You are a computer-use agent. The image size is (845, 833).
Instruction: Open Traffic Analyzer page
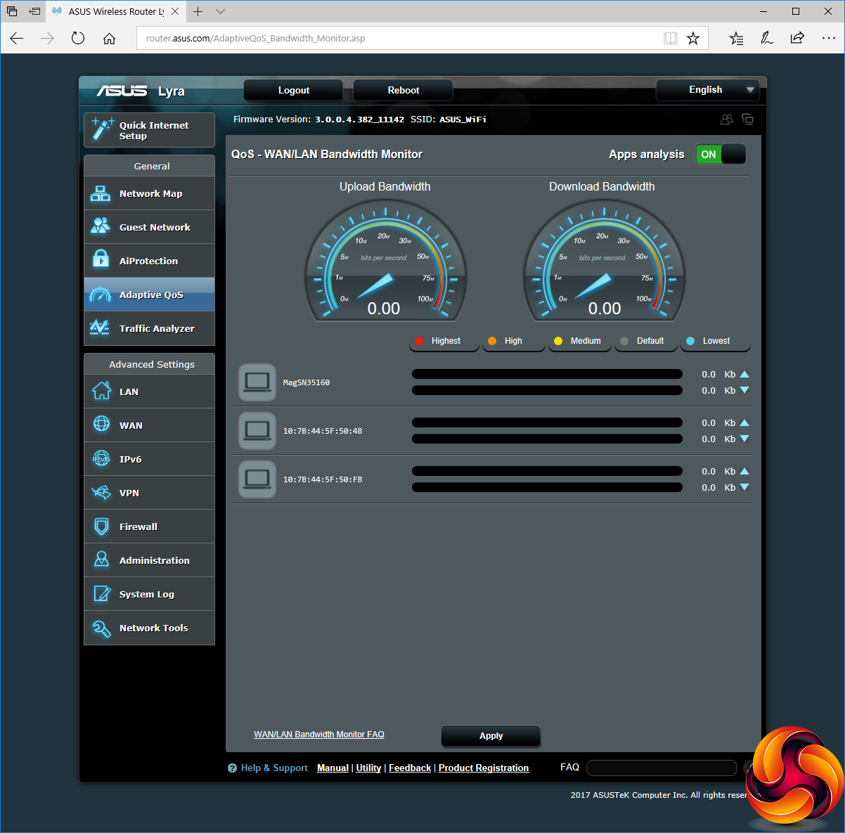(149, 328)
